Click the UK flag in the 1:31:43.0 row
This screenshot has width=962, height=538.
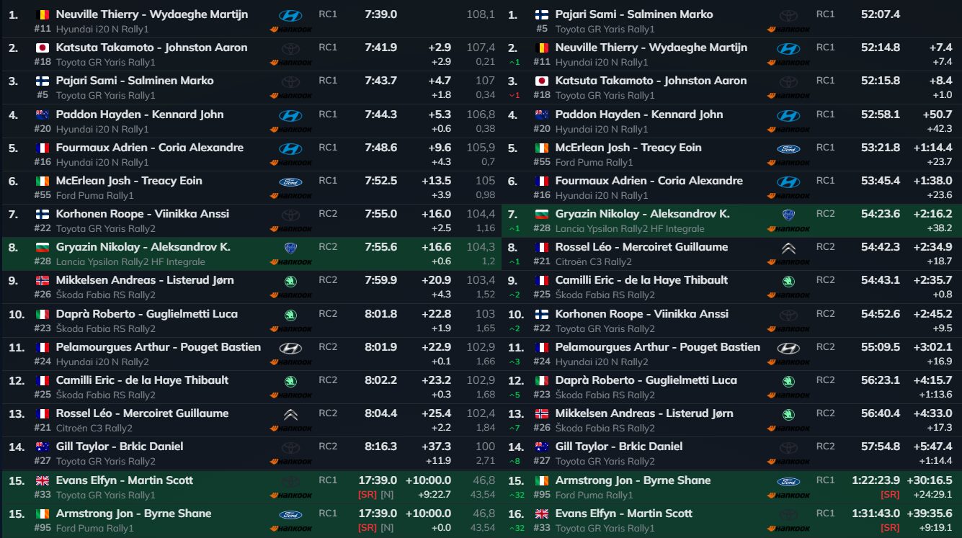point(542,514)
